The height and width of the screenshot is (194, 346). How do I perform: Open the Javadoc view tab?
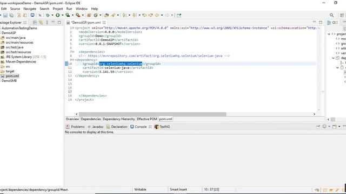tap(96, 127)
